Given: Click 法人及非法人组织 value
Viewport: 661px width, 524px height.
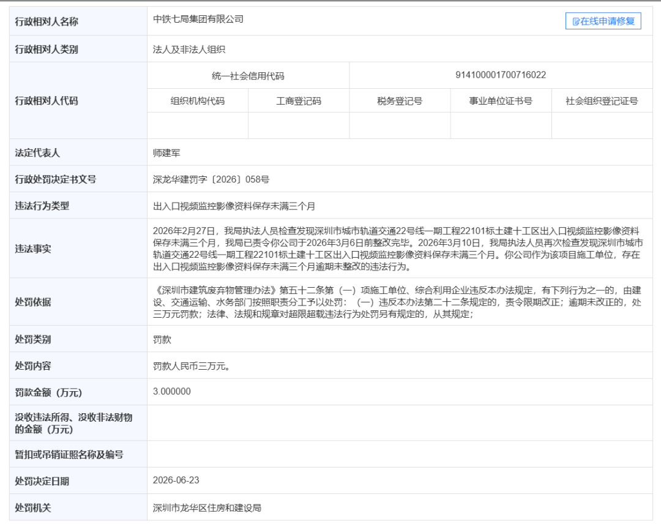Looking at the screenshot, I should tap(189, 50).
